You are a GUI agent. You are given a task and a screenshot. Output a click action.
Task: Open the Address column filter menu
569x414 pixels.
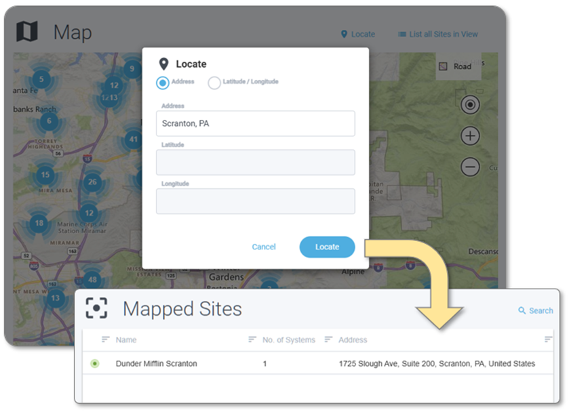click(328, 339)
